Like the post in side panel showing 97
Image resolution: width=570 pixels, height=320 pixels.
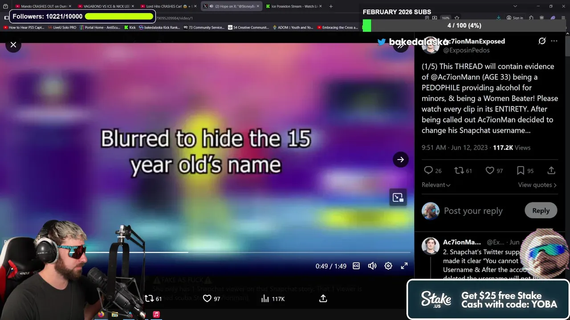[x=494, y=171]
